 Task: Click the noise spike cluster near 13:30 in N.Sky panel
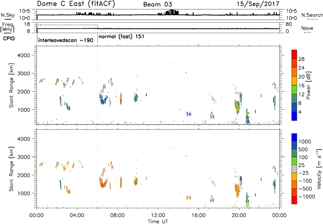[x=172, y=12]
